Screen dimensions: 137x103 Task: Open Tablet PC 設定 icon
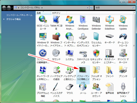pyautogui.click(x=56, y=20)
